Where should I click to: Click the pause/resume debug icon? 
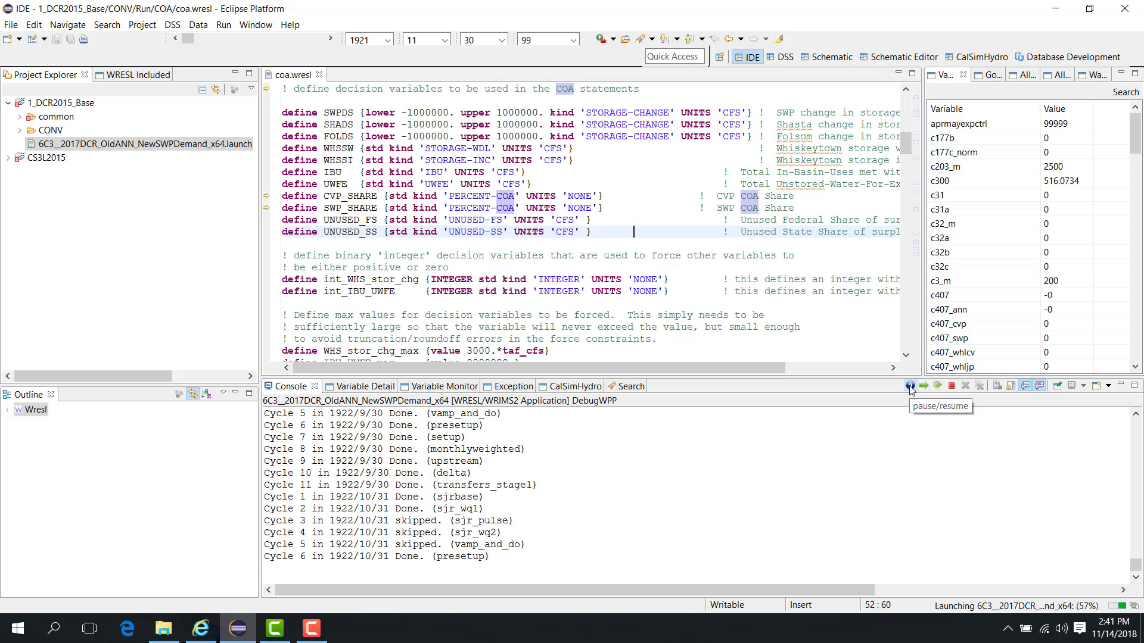tap(910, 386)
